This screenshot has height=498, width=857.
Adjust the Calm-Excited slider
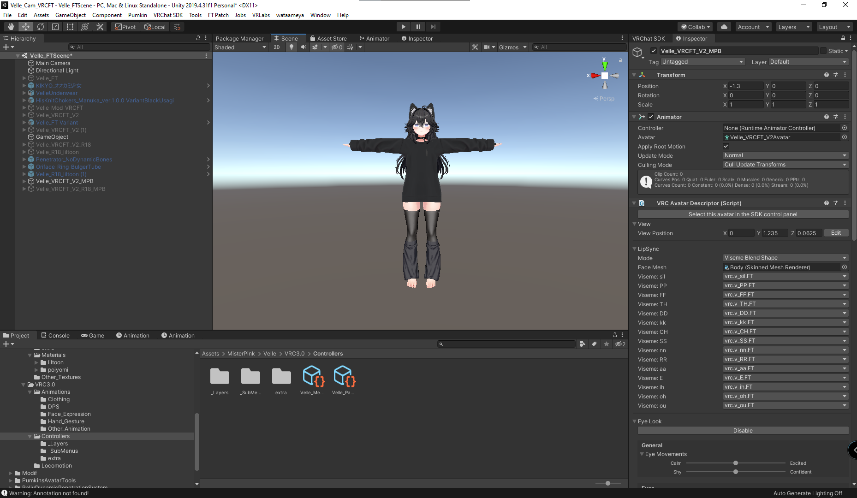click(x=736, y=463)
